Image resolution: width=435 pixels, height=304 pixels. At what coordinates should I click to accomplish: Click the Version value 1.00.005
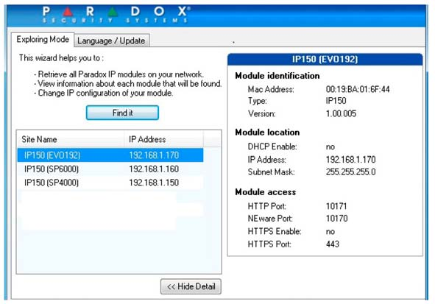(341, 113)
